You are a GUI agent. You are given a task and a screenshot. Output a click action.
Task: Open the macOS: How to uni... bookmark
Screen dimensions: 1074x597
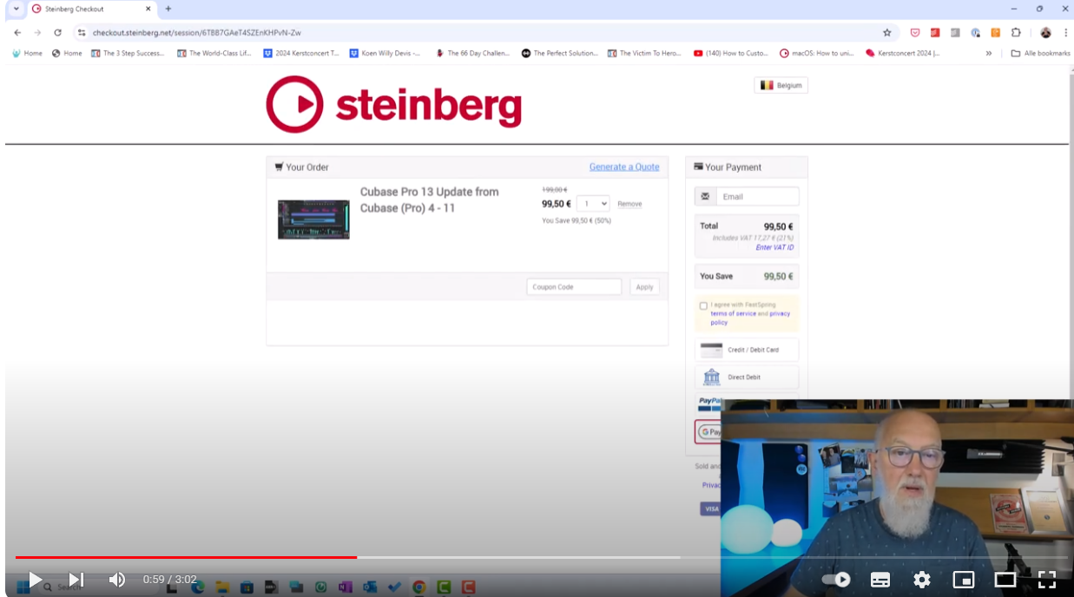[817, 53]
